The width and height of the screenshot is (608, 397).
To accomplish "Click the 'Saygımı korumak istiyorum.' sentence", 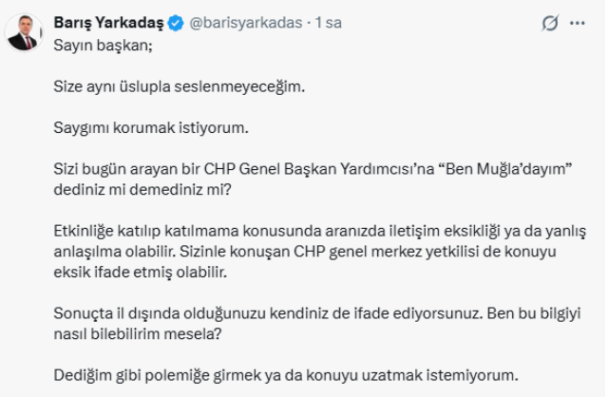I will pyautogui.click(x=151, y=127).
